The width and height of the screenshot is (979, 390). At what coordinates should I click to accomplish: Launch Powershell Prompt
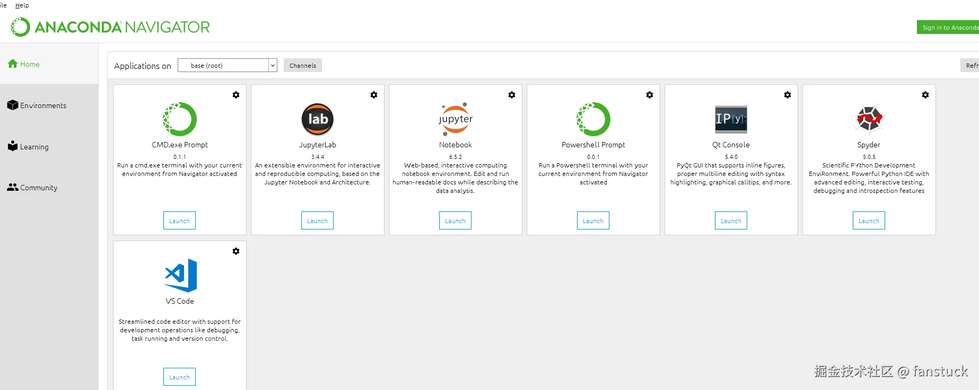pos(593,220)
